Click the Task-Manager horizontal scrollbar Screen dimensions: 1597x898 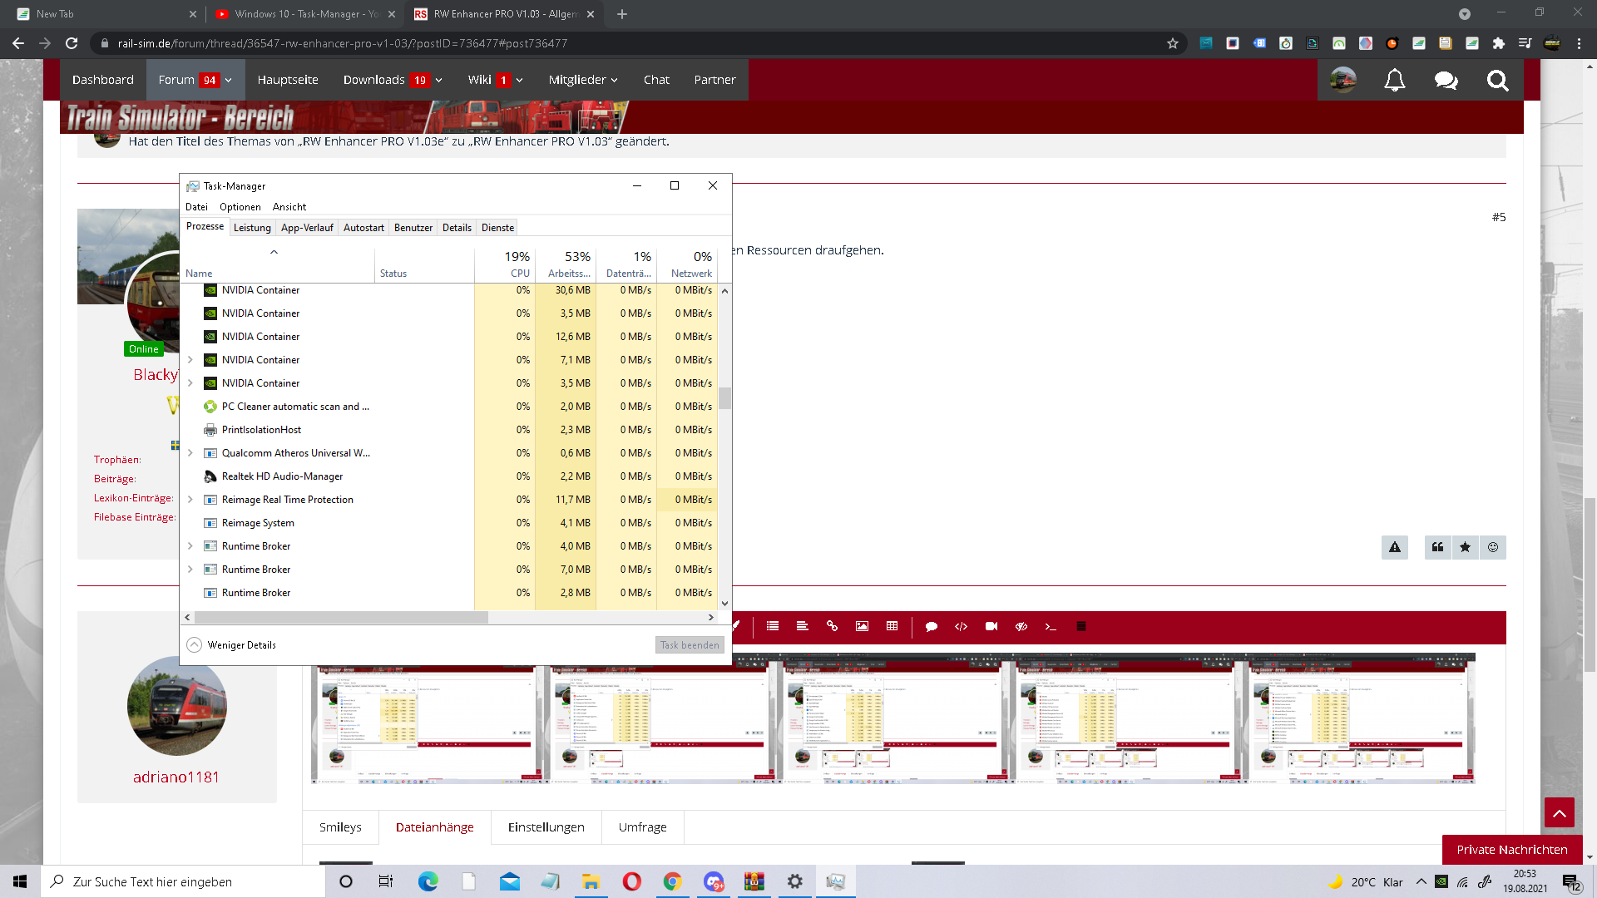[x=341, y=617]
